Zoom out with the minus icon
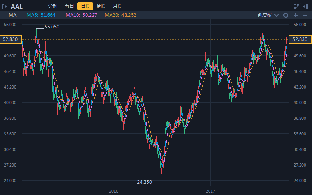This screenshot has width=312, height=195. (x=305, y=15)
